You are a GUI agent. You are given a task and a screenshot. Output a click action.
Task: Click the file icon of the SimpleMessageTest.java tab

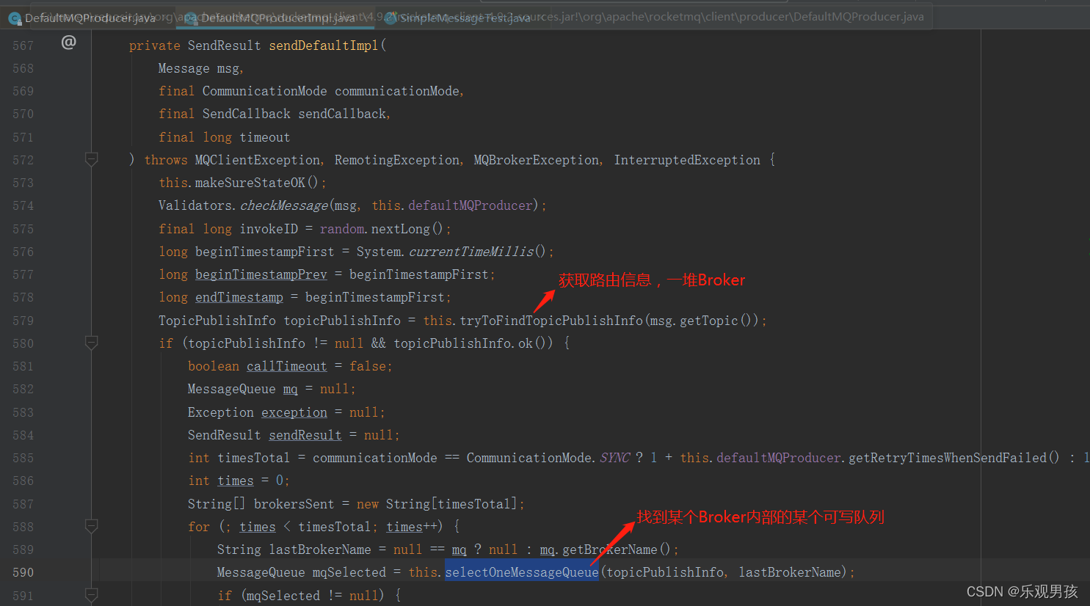[391, 18]
